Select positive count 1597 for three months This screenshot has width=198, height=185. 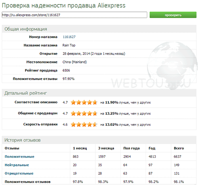point(102,157)
